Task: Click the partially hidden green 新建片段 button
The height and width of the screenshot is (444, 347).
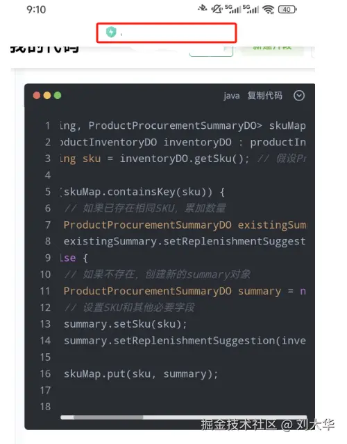Action: [272, 48]
